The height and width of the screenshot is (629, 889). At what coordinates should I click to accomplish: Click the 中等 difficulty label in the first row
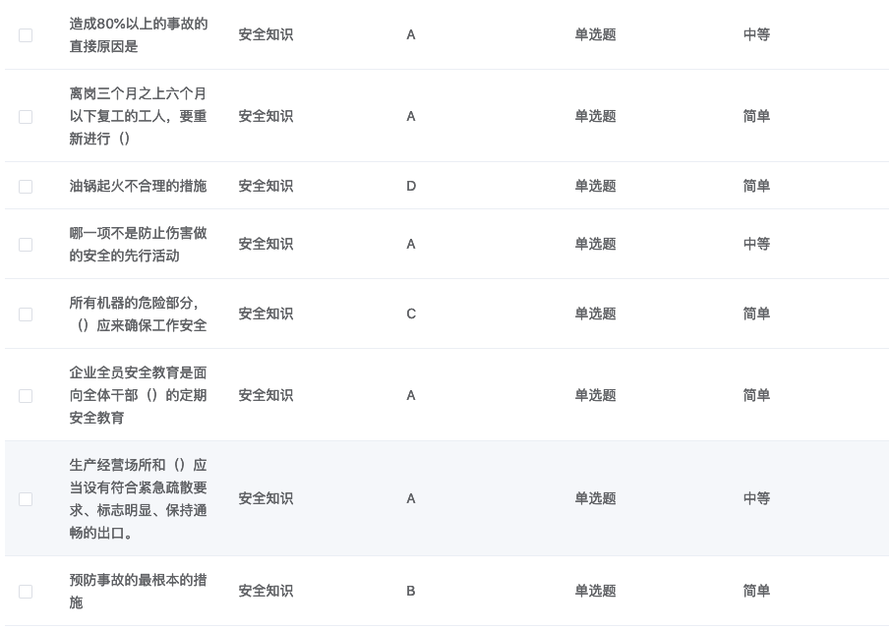coord(756,34)
